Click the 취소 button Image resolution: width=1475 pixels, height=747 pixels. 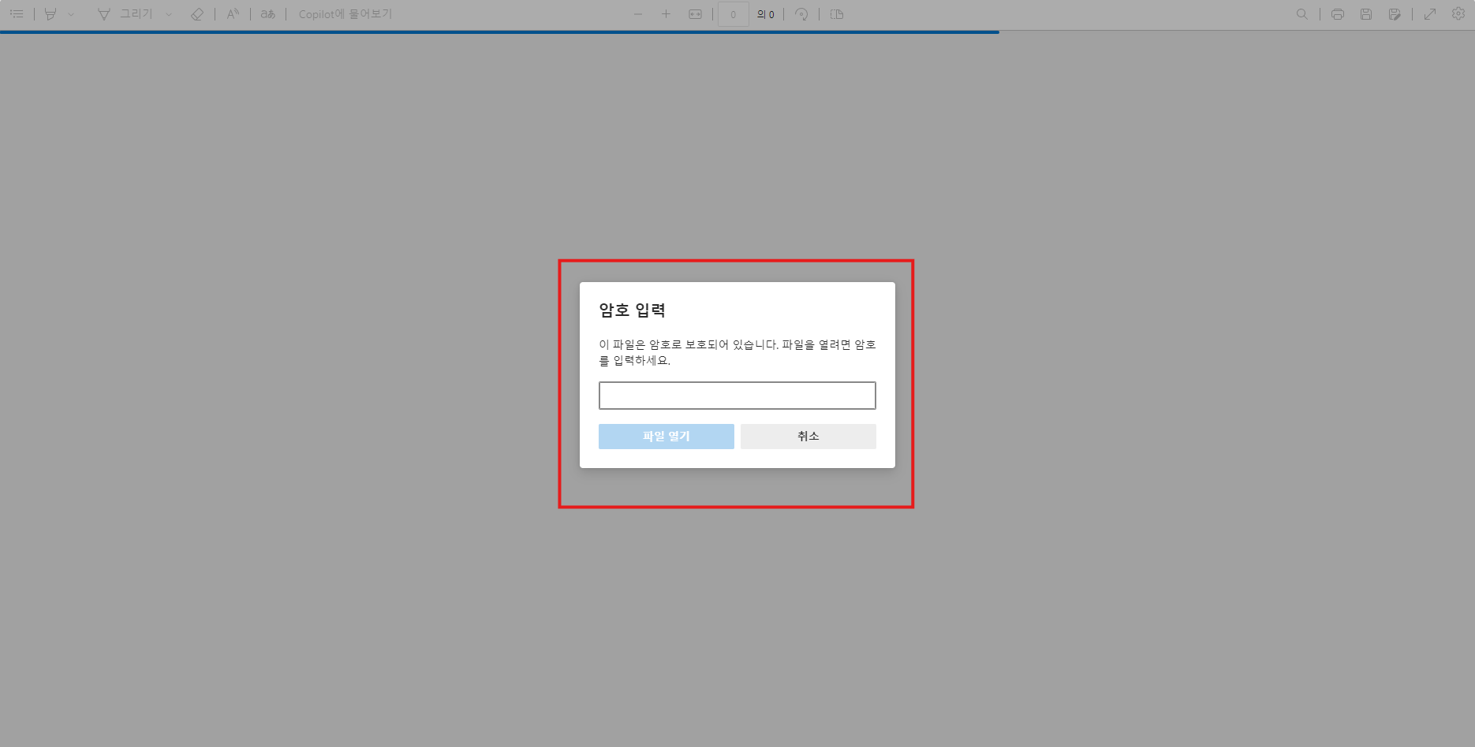pos(807,436)
